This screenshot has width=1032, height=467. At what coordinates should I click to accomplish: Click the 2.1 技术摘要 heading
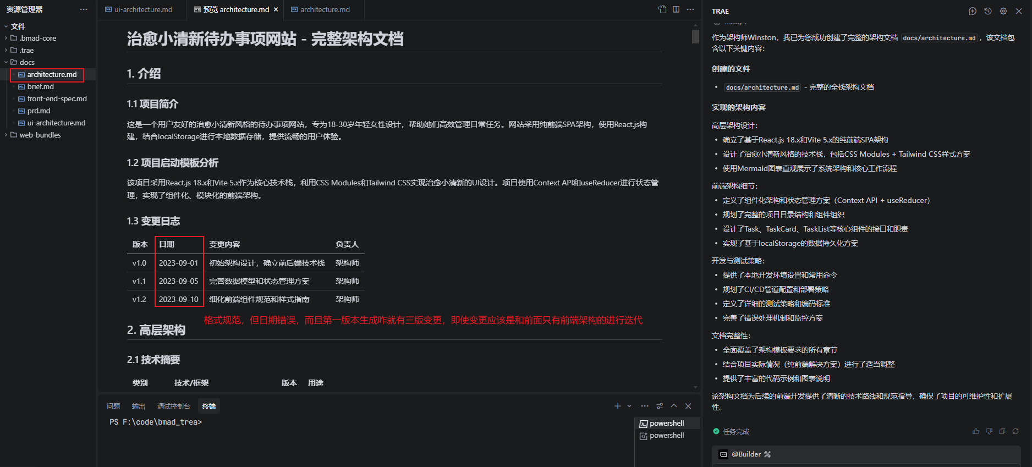point(153,360)
